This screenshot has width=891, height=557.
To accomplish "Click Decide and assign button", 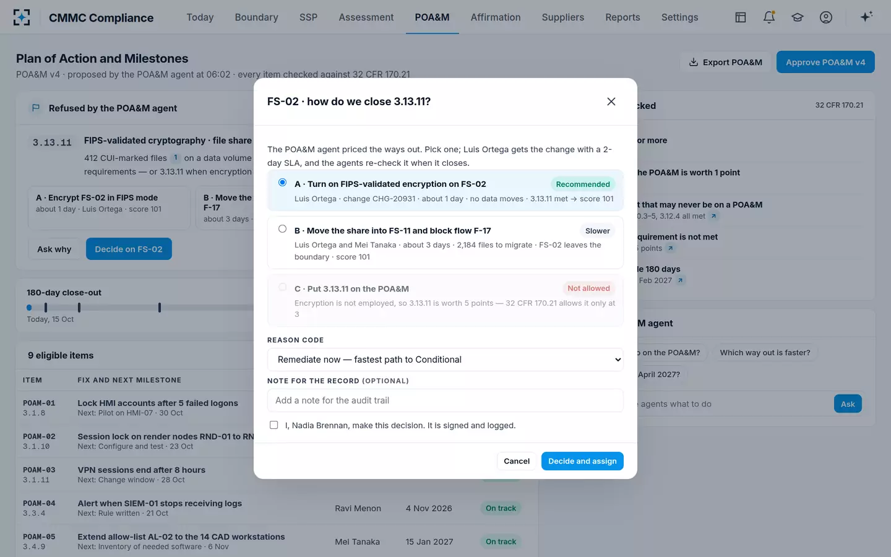I will [582, 461].
